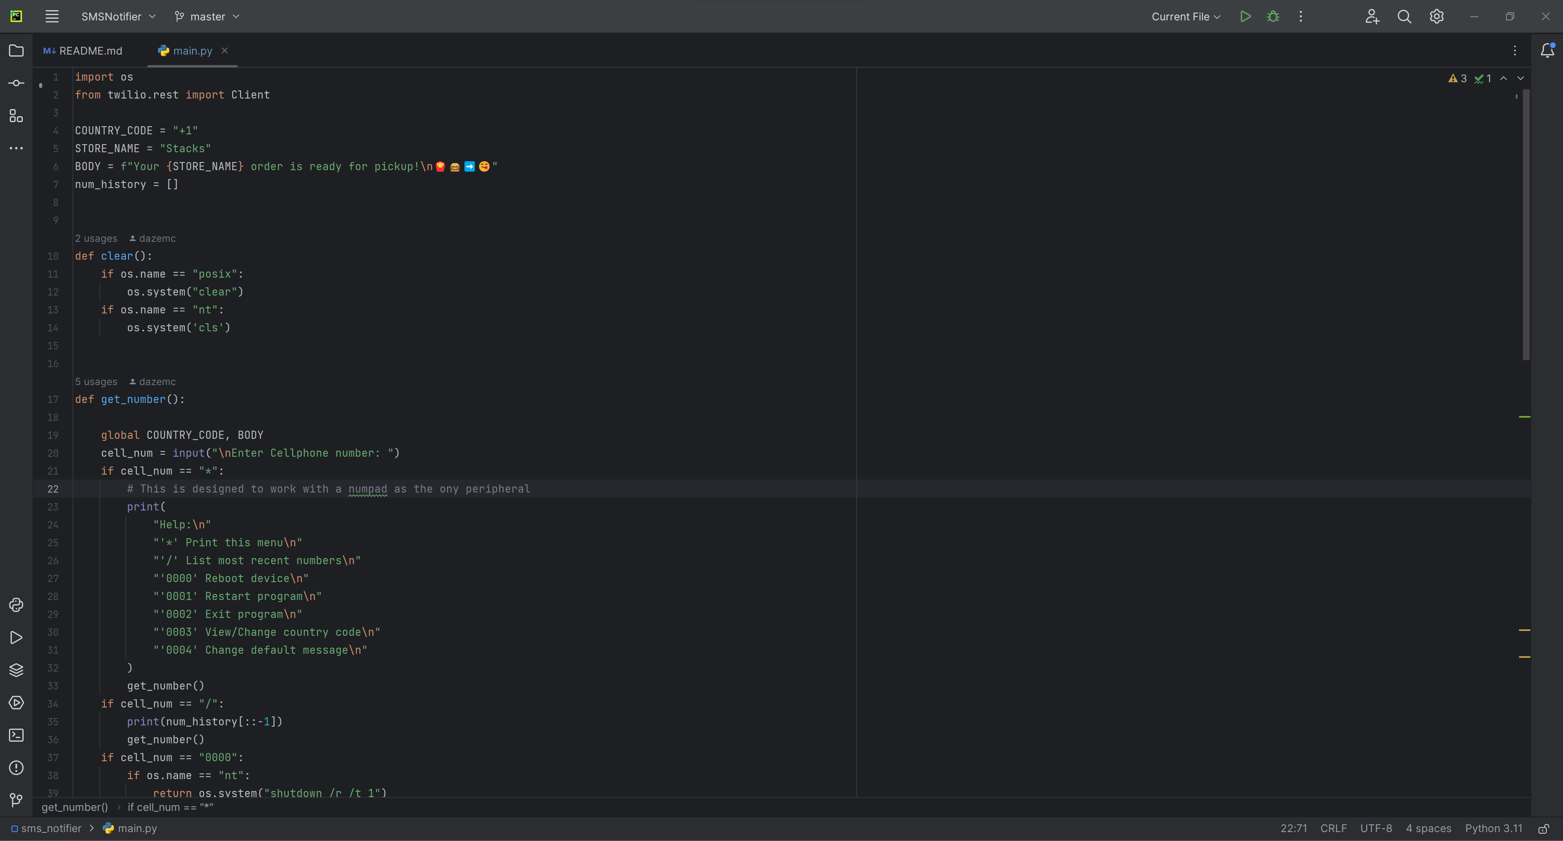Open Go to Line via 22:71 position

point(1294,828)
